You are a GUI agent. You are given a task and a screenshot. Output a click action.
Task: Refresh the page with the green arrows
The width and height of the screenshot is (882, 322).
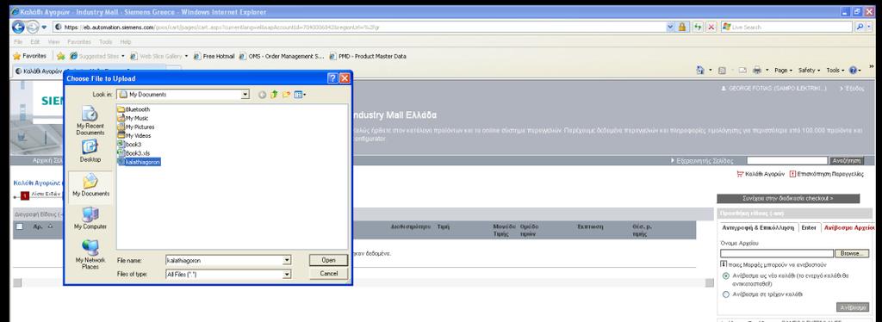click(698, 27)
